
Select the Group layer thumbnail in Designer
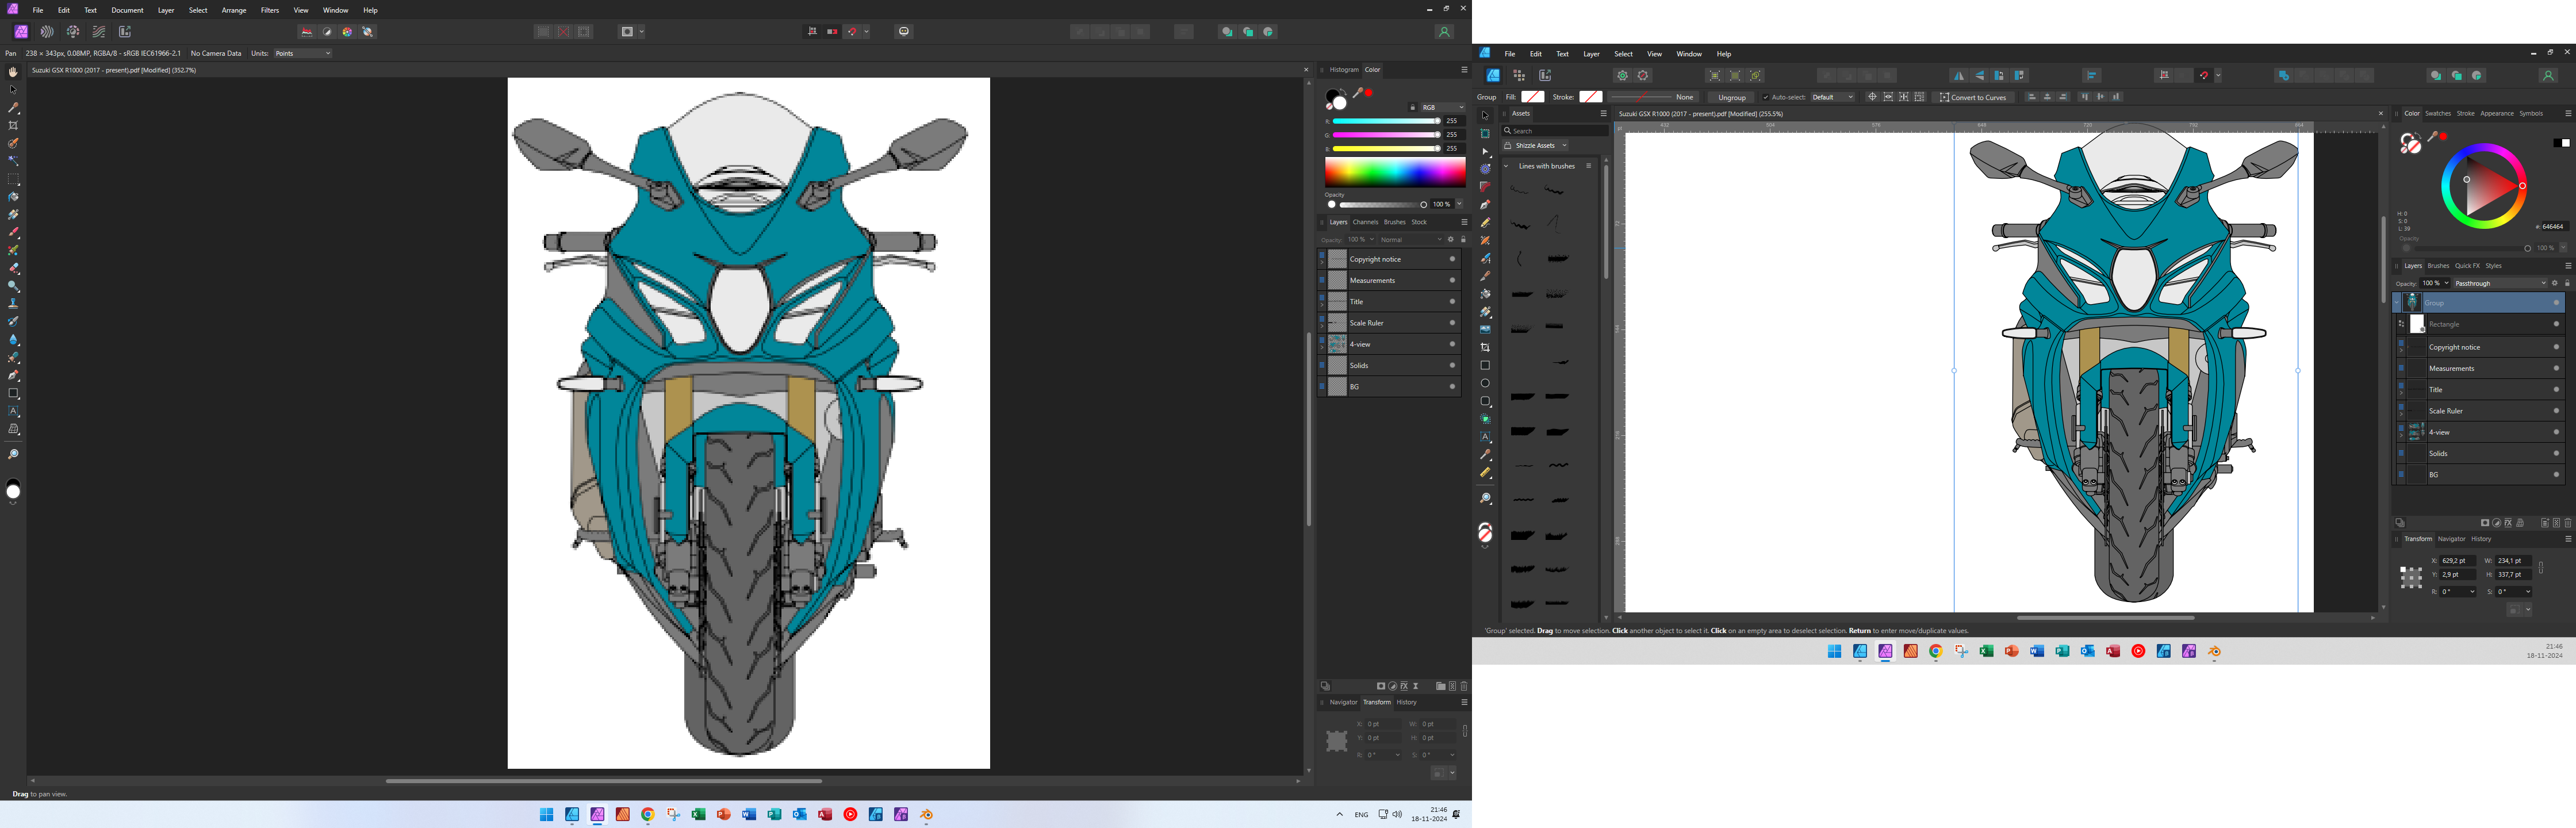2413,302
